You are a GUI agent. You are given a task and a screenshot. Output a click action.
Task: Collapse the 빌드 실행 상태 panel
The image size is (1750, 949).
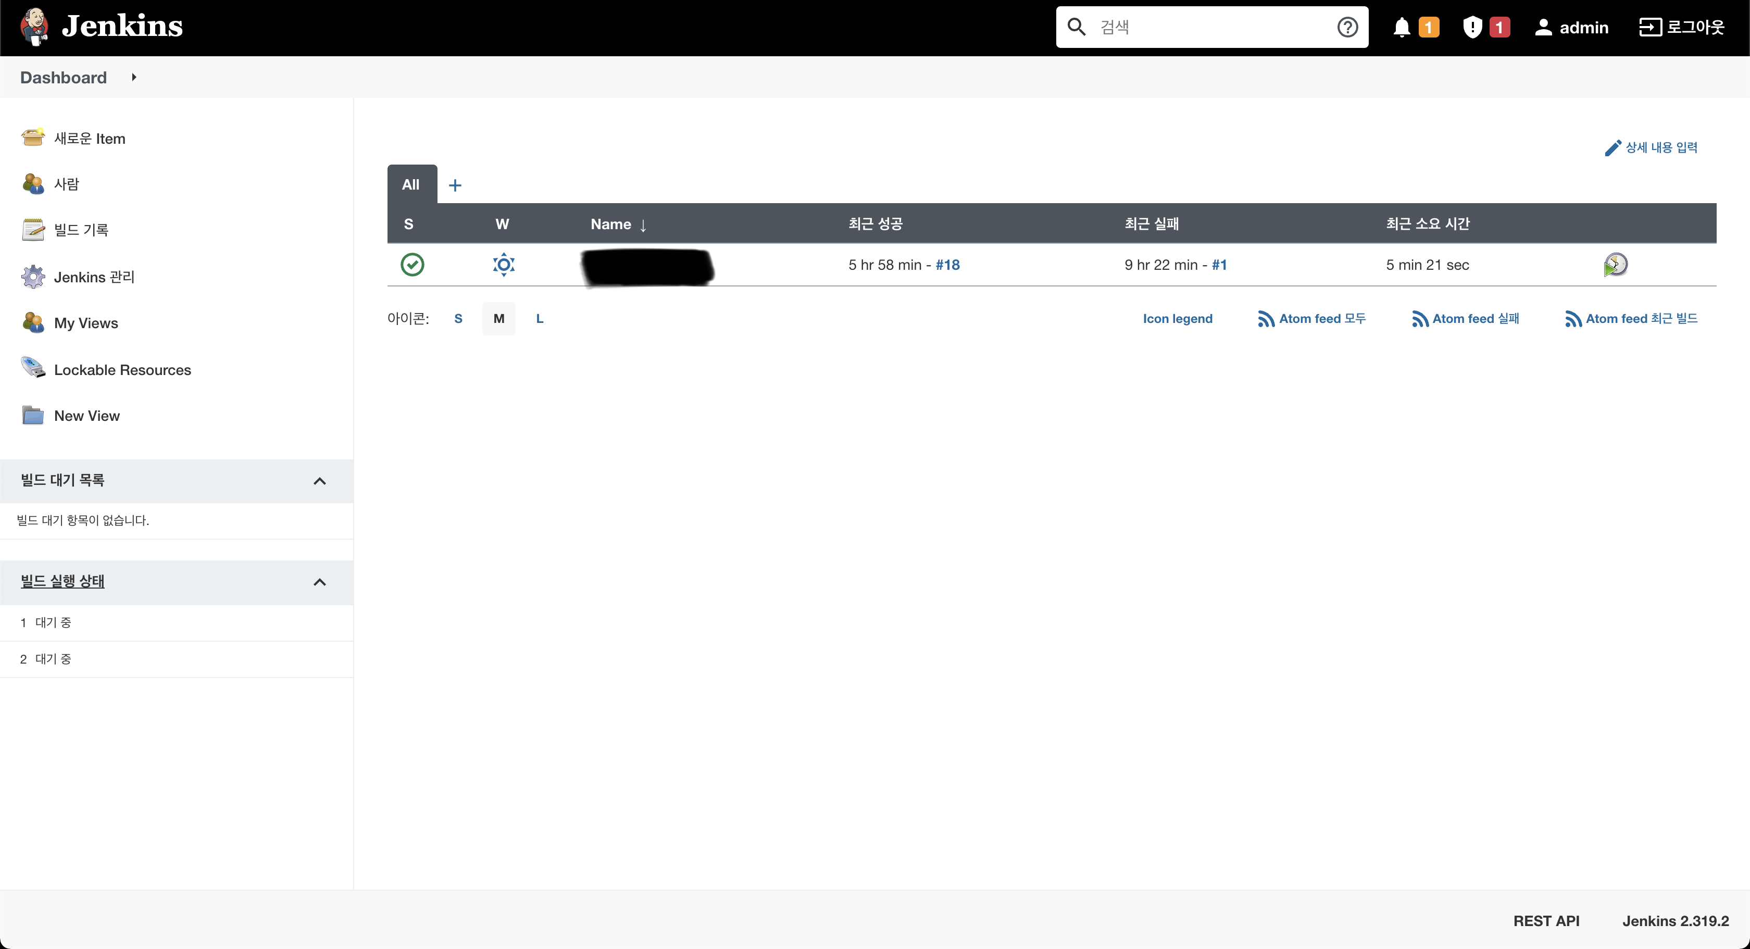(x=319, y=582)
